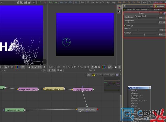Image resolution: width=166 pixels, height=122 pixels.
Task: Adjust the Random Seed slider
Action: (x=138, y=18)
